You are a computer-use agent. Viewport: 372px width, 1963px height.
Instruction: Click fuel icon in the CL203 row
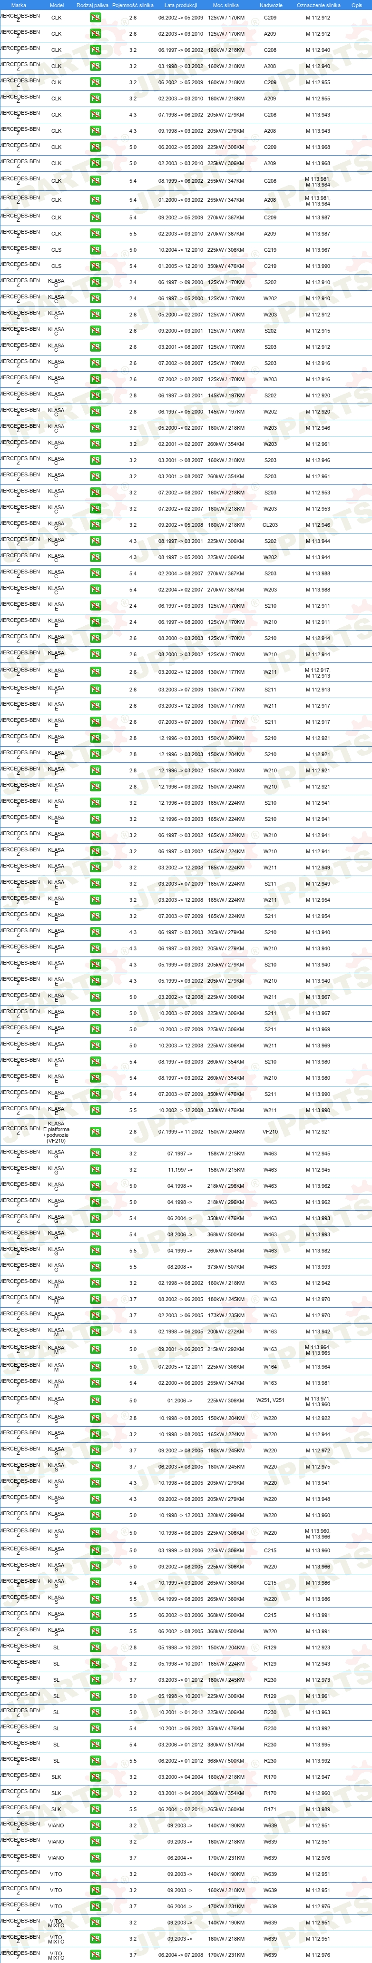click(x=95, y=525)
